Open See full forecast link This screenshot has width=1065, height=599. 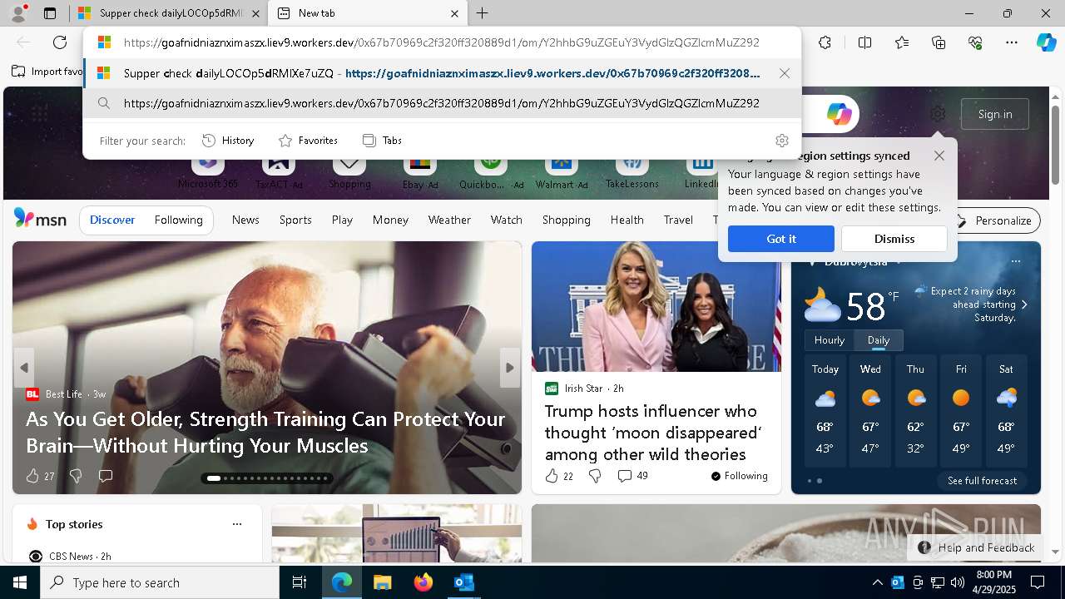pyautogui.click(x=982, y=481)
